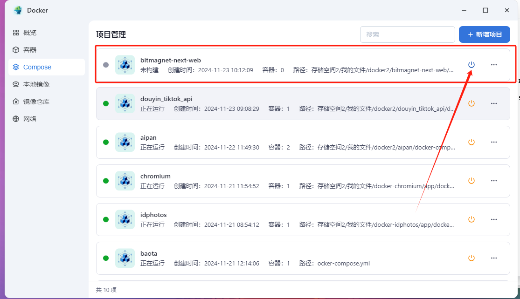
Task: Open the 容器 containers sidebar item
Action: click(47, 50)
